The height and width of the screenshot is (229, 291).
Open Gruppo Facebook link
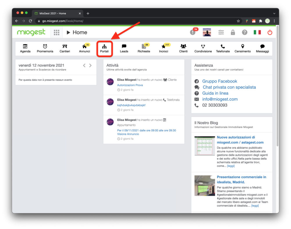click(219, 81)
